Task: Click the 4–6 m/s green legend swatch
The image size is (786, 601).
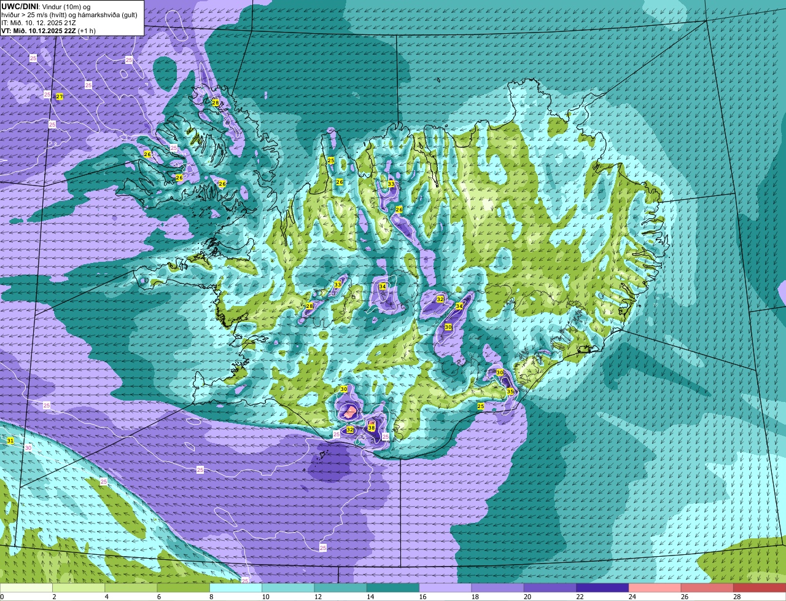Action: pyautogui.click(x=131, y=587)
